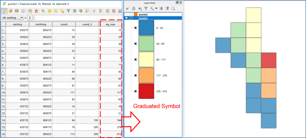This screenshot has height=138, width=306.
Task: Open layer styling panel brush icon
Action: tap(127, 8)
